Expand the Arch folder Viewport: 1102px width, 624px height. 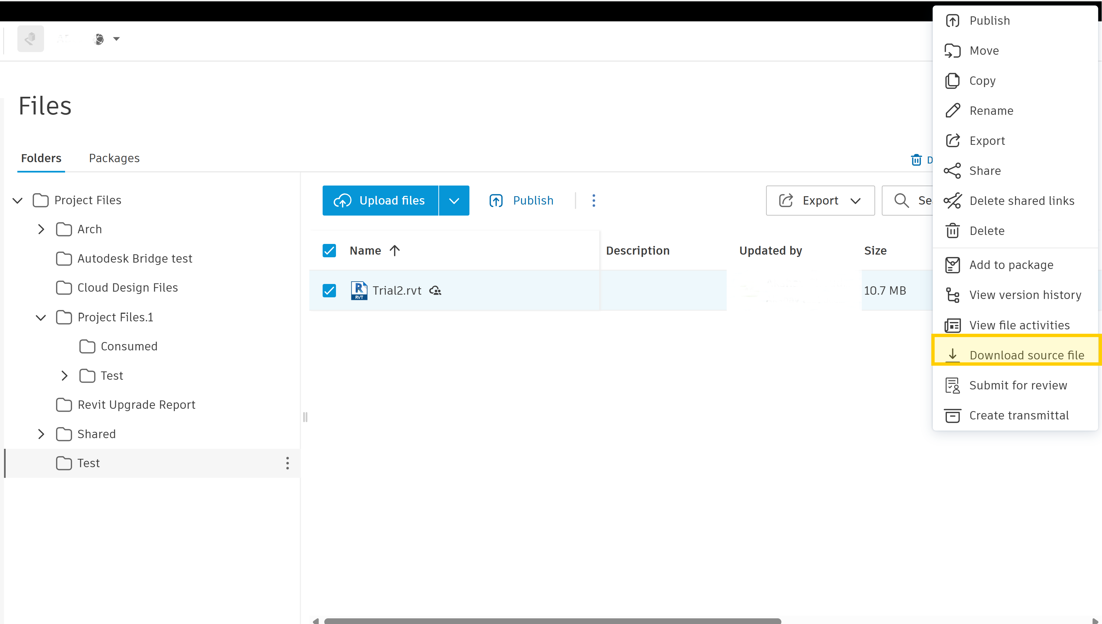point(41,229)
